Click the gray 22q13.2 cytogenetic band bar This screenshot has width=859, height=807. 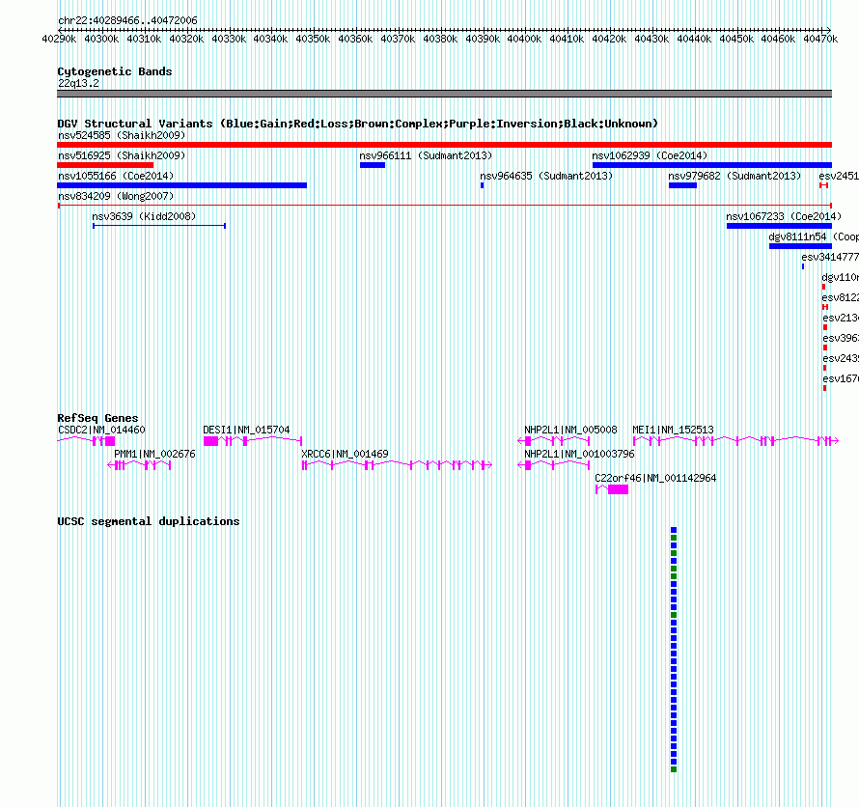pyautogui.click(x=444, y=94)
